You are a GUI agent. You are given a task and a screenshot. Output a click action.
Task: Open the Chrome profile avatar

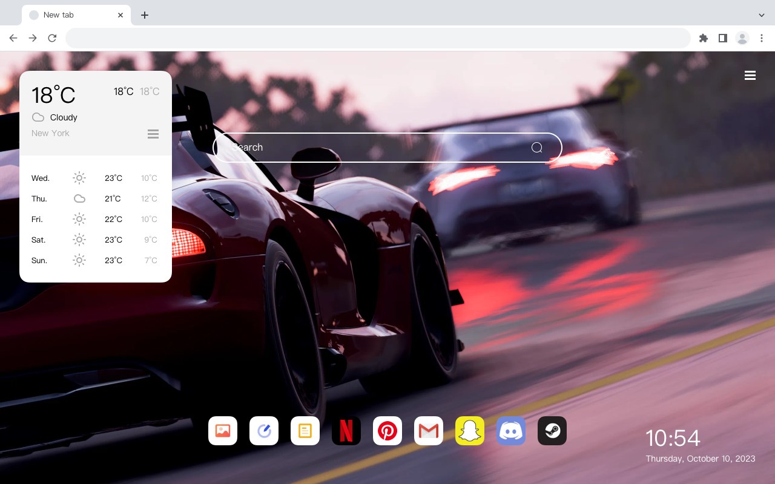(742, 38)
